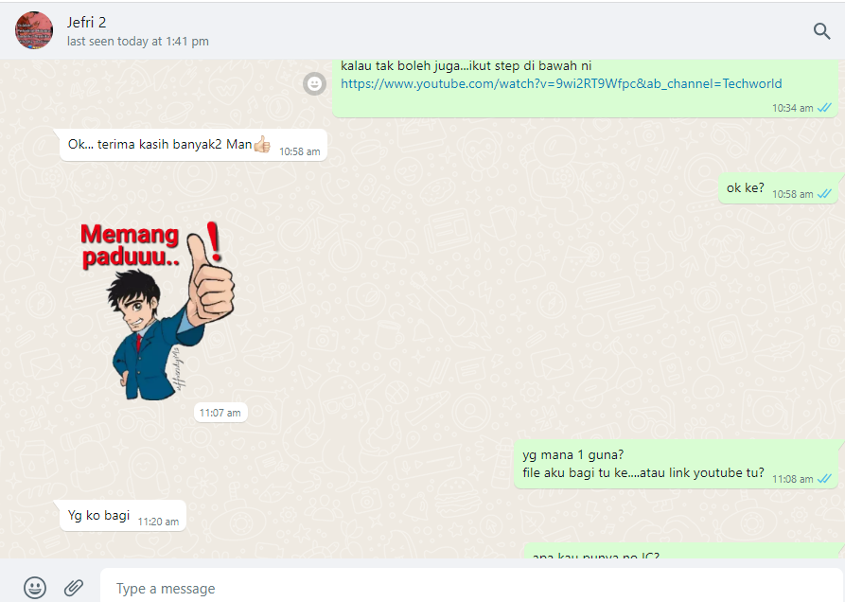
Task: Click the paperclip attach icon
Action: click(74, 588)
